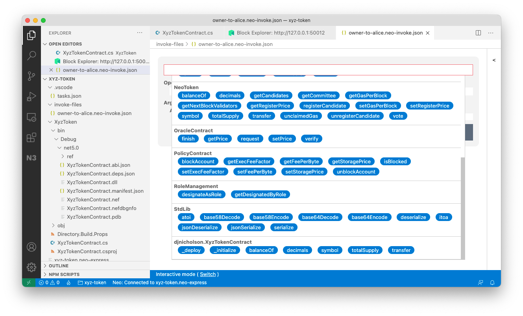Click the feedback icon in status bar
This screenshot has width=523, height=316.
click(x=480, y=283)
